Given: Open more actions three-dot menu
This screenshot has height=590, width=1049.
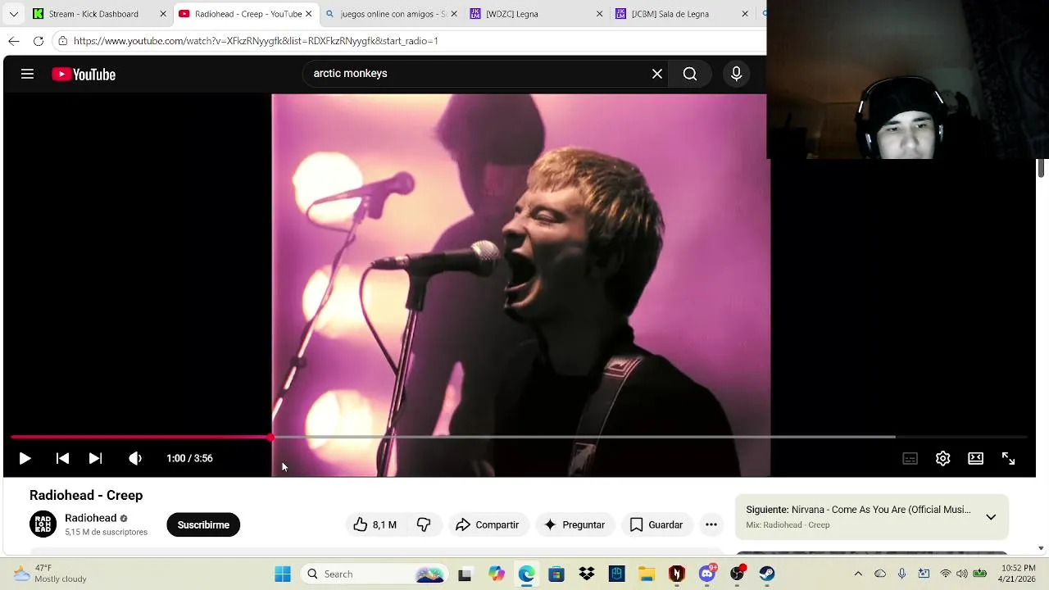Looking at the screenshot, I should click(711, 524).
